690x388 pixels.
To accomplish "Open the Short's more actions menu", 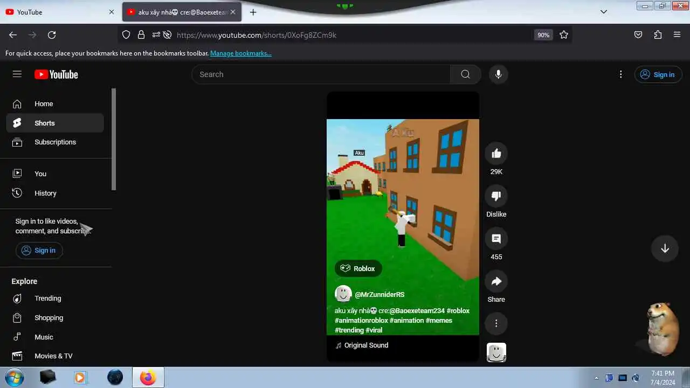I will pyautogui.click(x=496, y=323).
